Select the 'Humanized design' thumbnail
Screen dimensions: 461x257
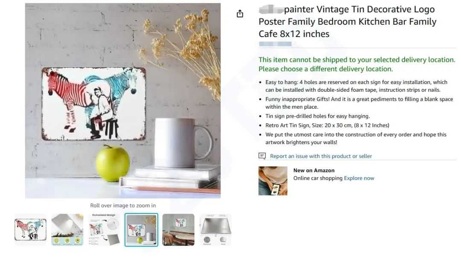tap(105, 230)
